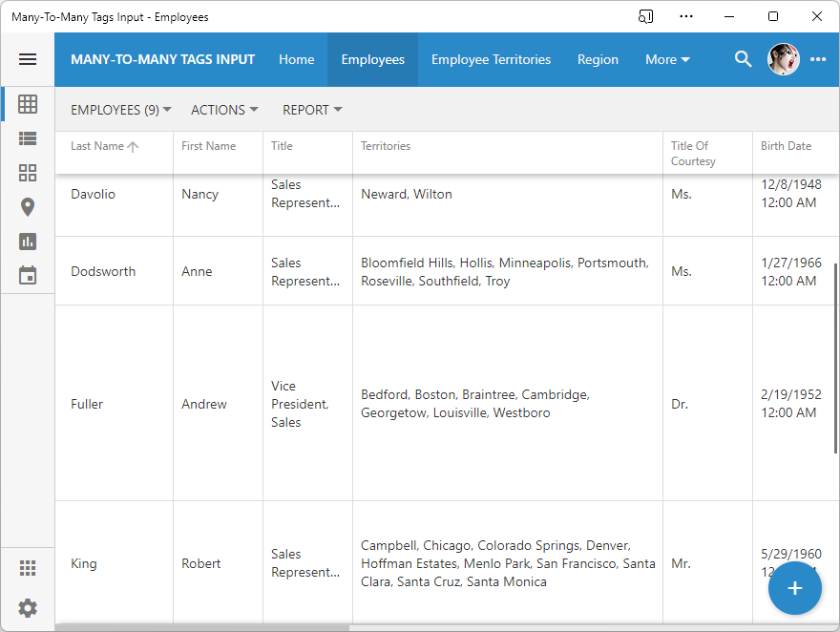Expand the EMPLOYEES (9) dropdown

click(x=120, y=110)
